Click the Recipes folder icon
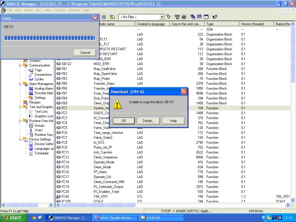296x222 pixels. (25, 102)
